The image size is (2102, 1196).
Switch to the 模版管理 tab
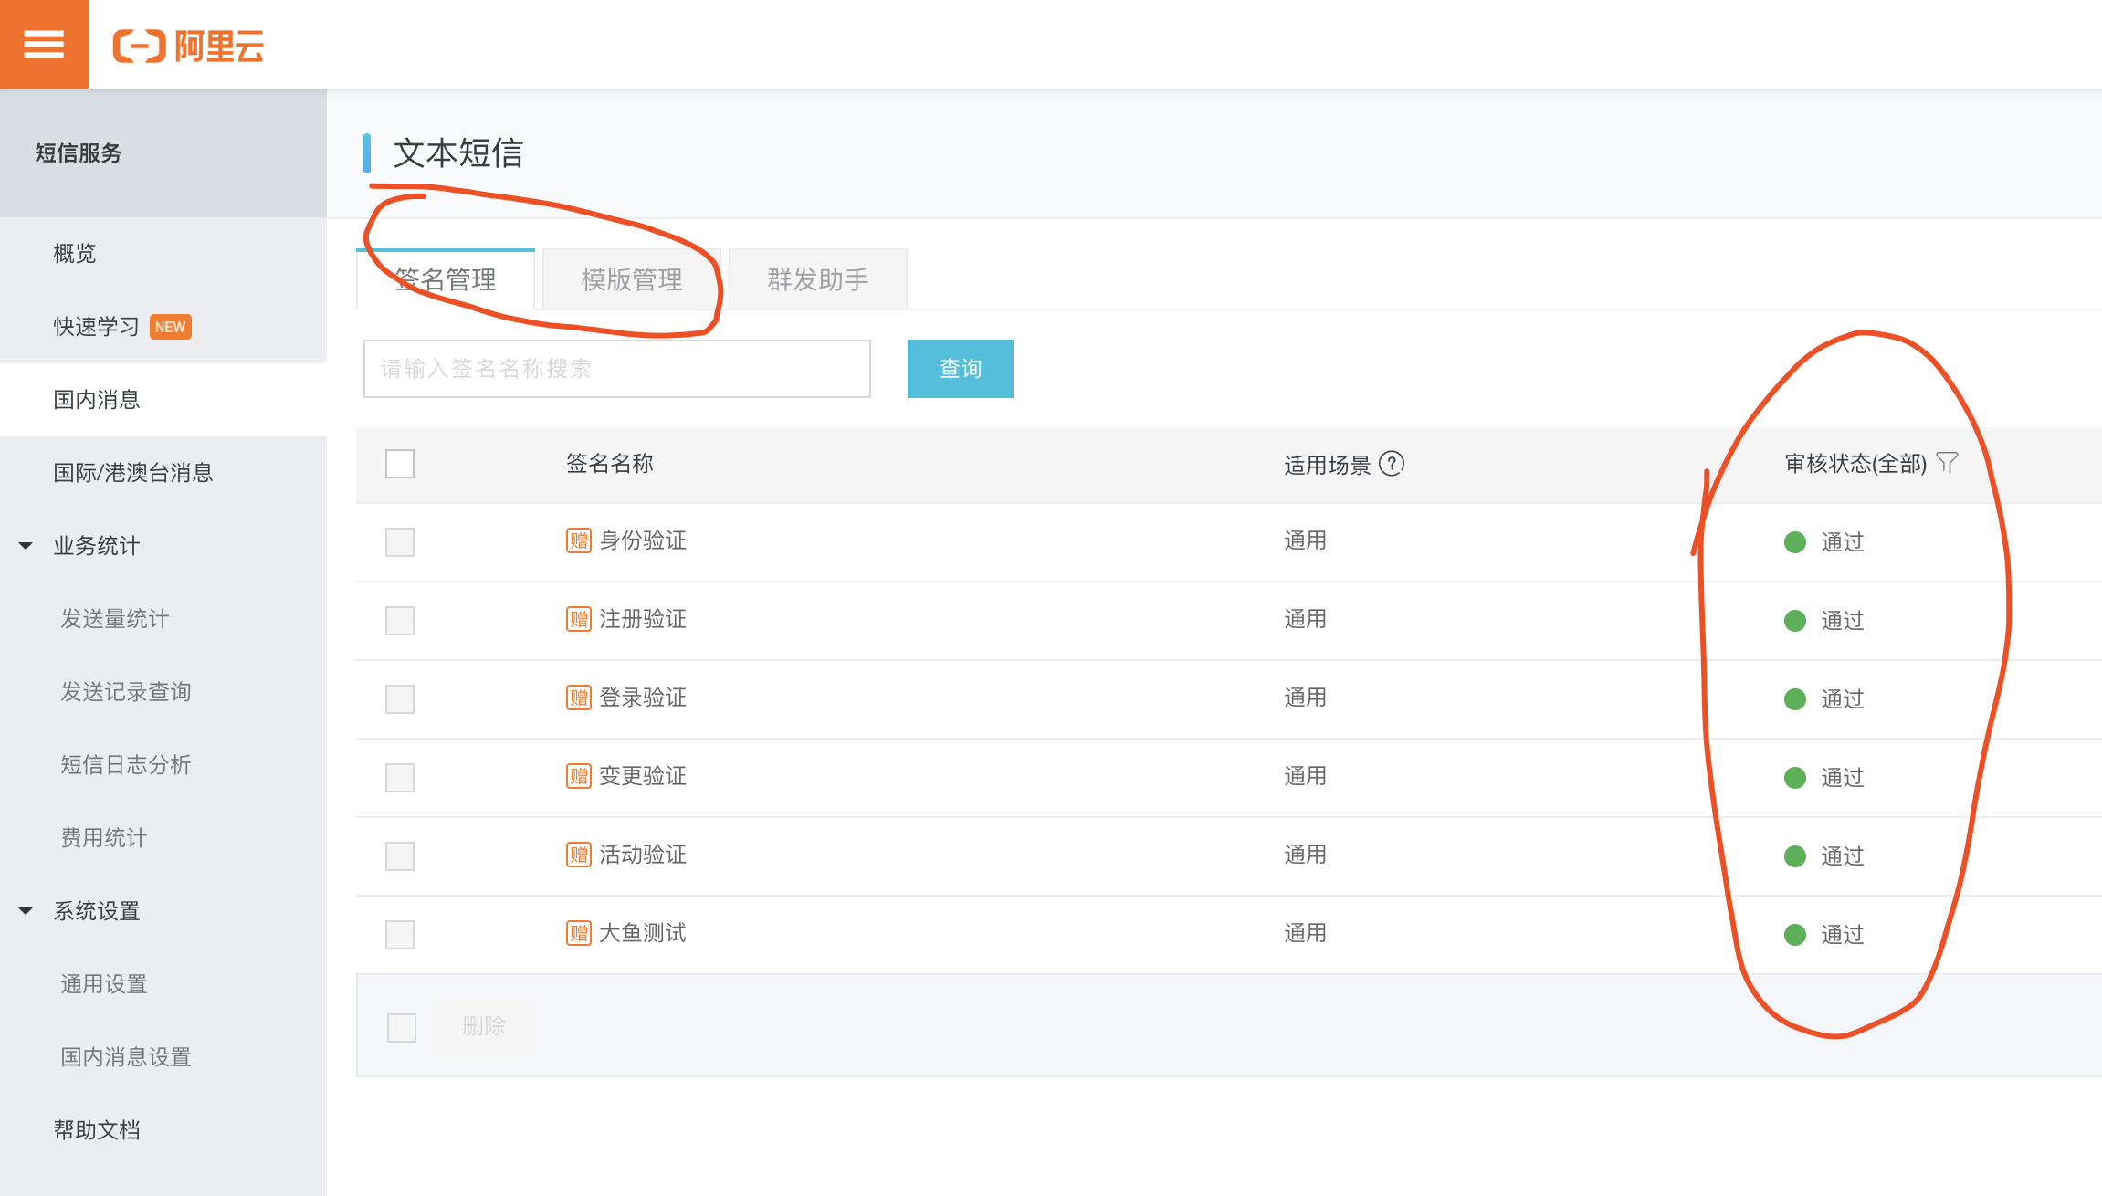[x=631, y=279]
